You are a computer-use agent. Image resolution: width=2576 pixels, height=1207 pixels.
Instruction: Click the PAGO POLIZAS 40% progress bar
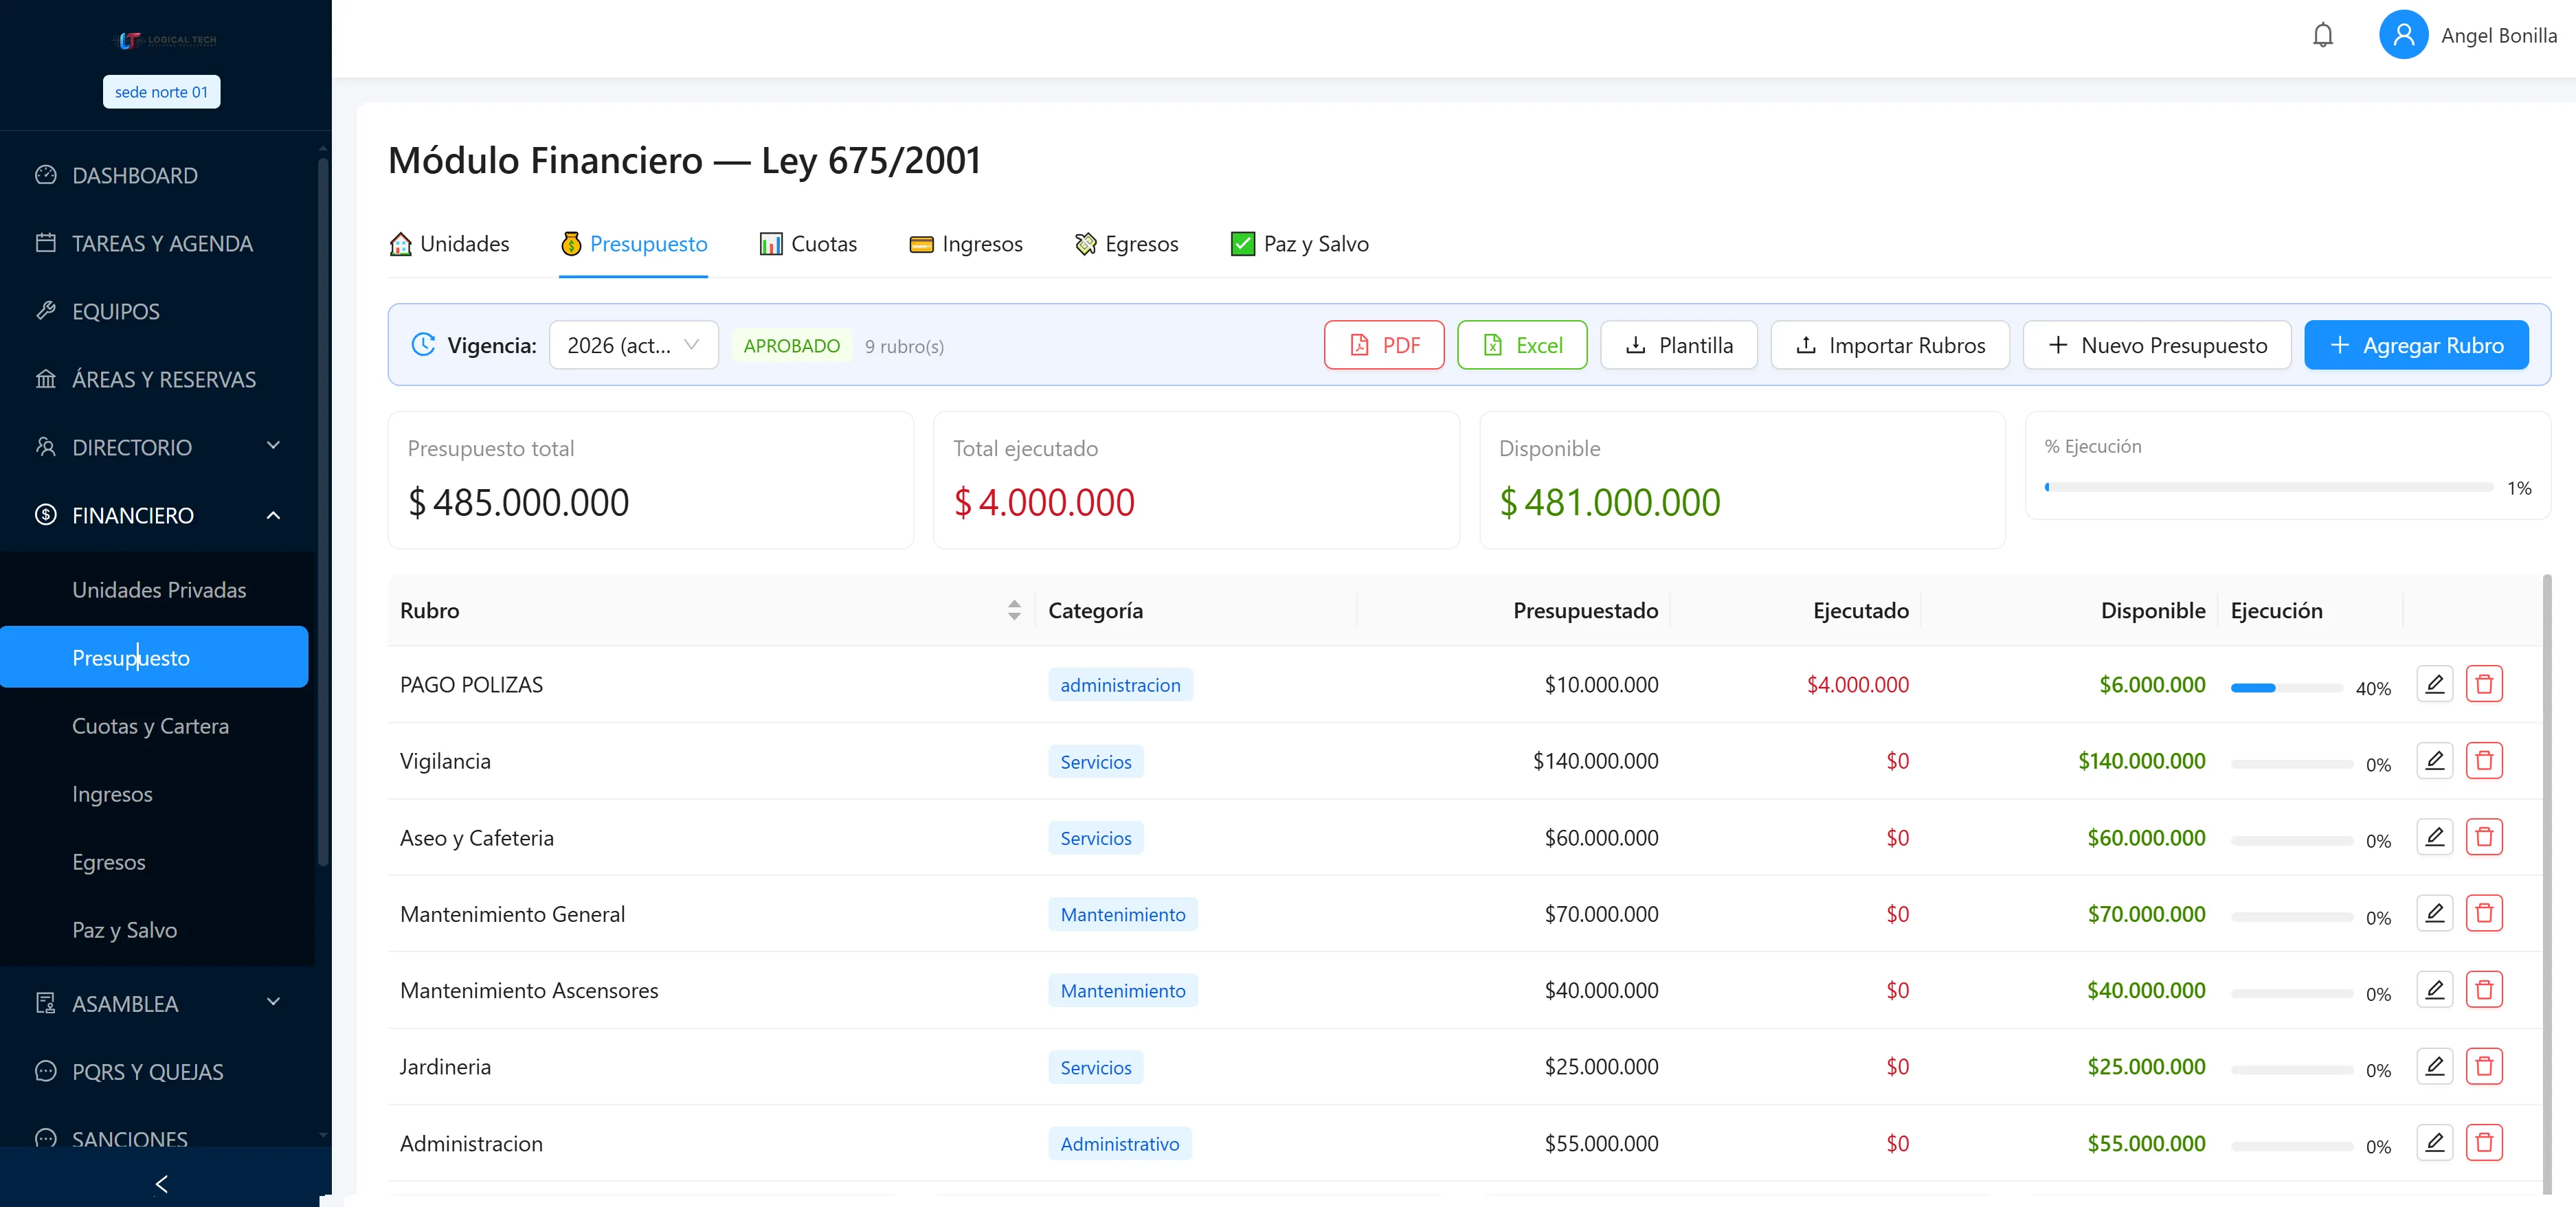click(x=2286, y=688)
